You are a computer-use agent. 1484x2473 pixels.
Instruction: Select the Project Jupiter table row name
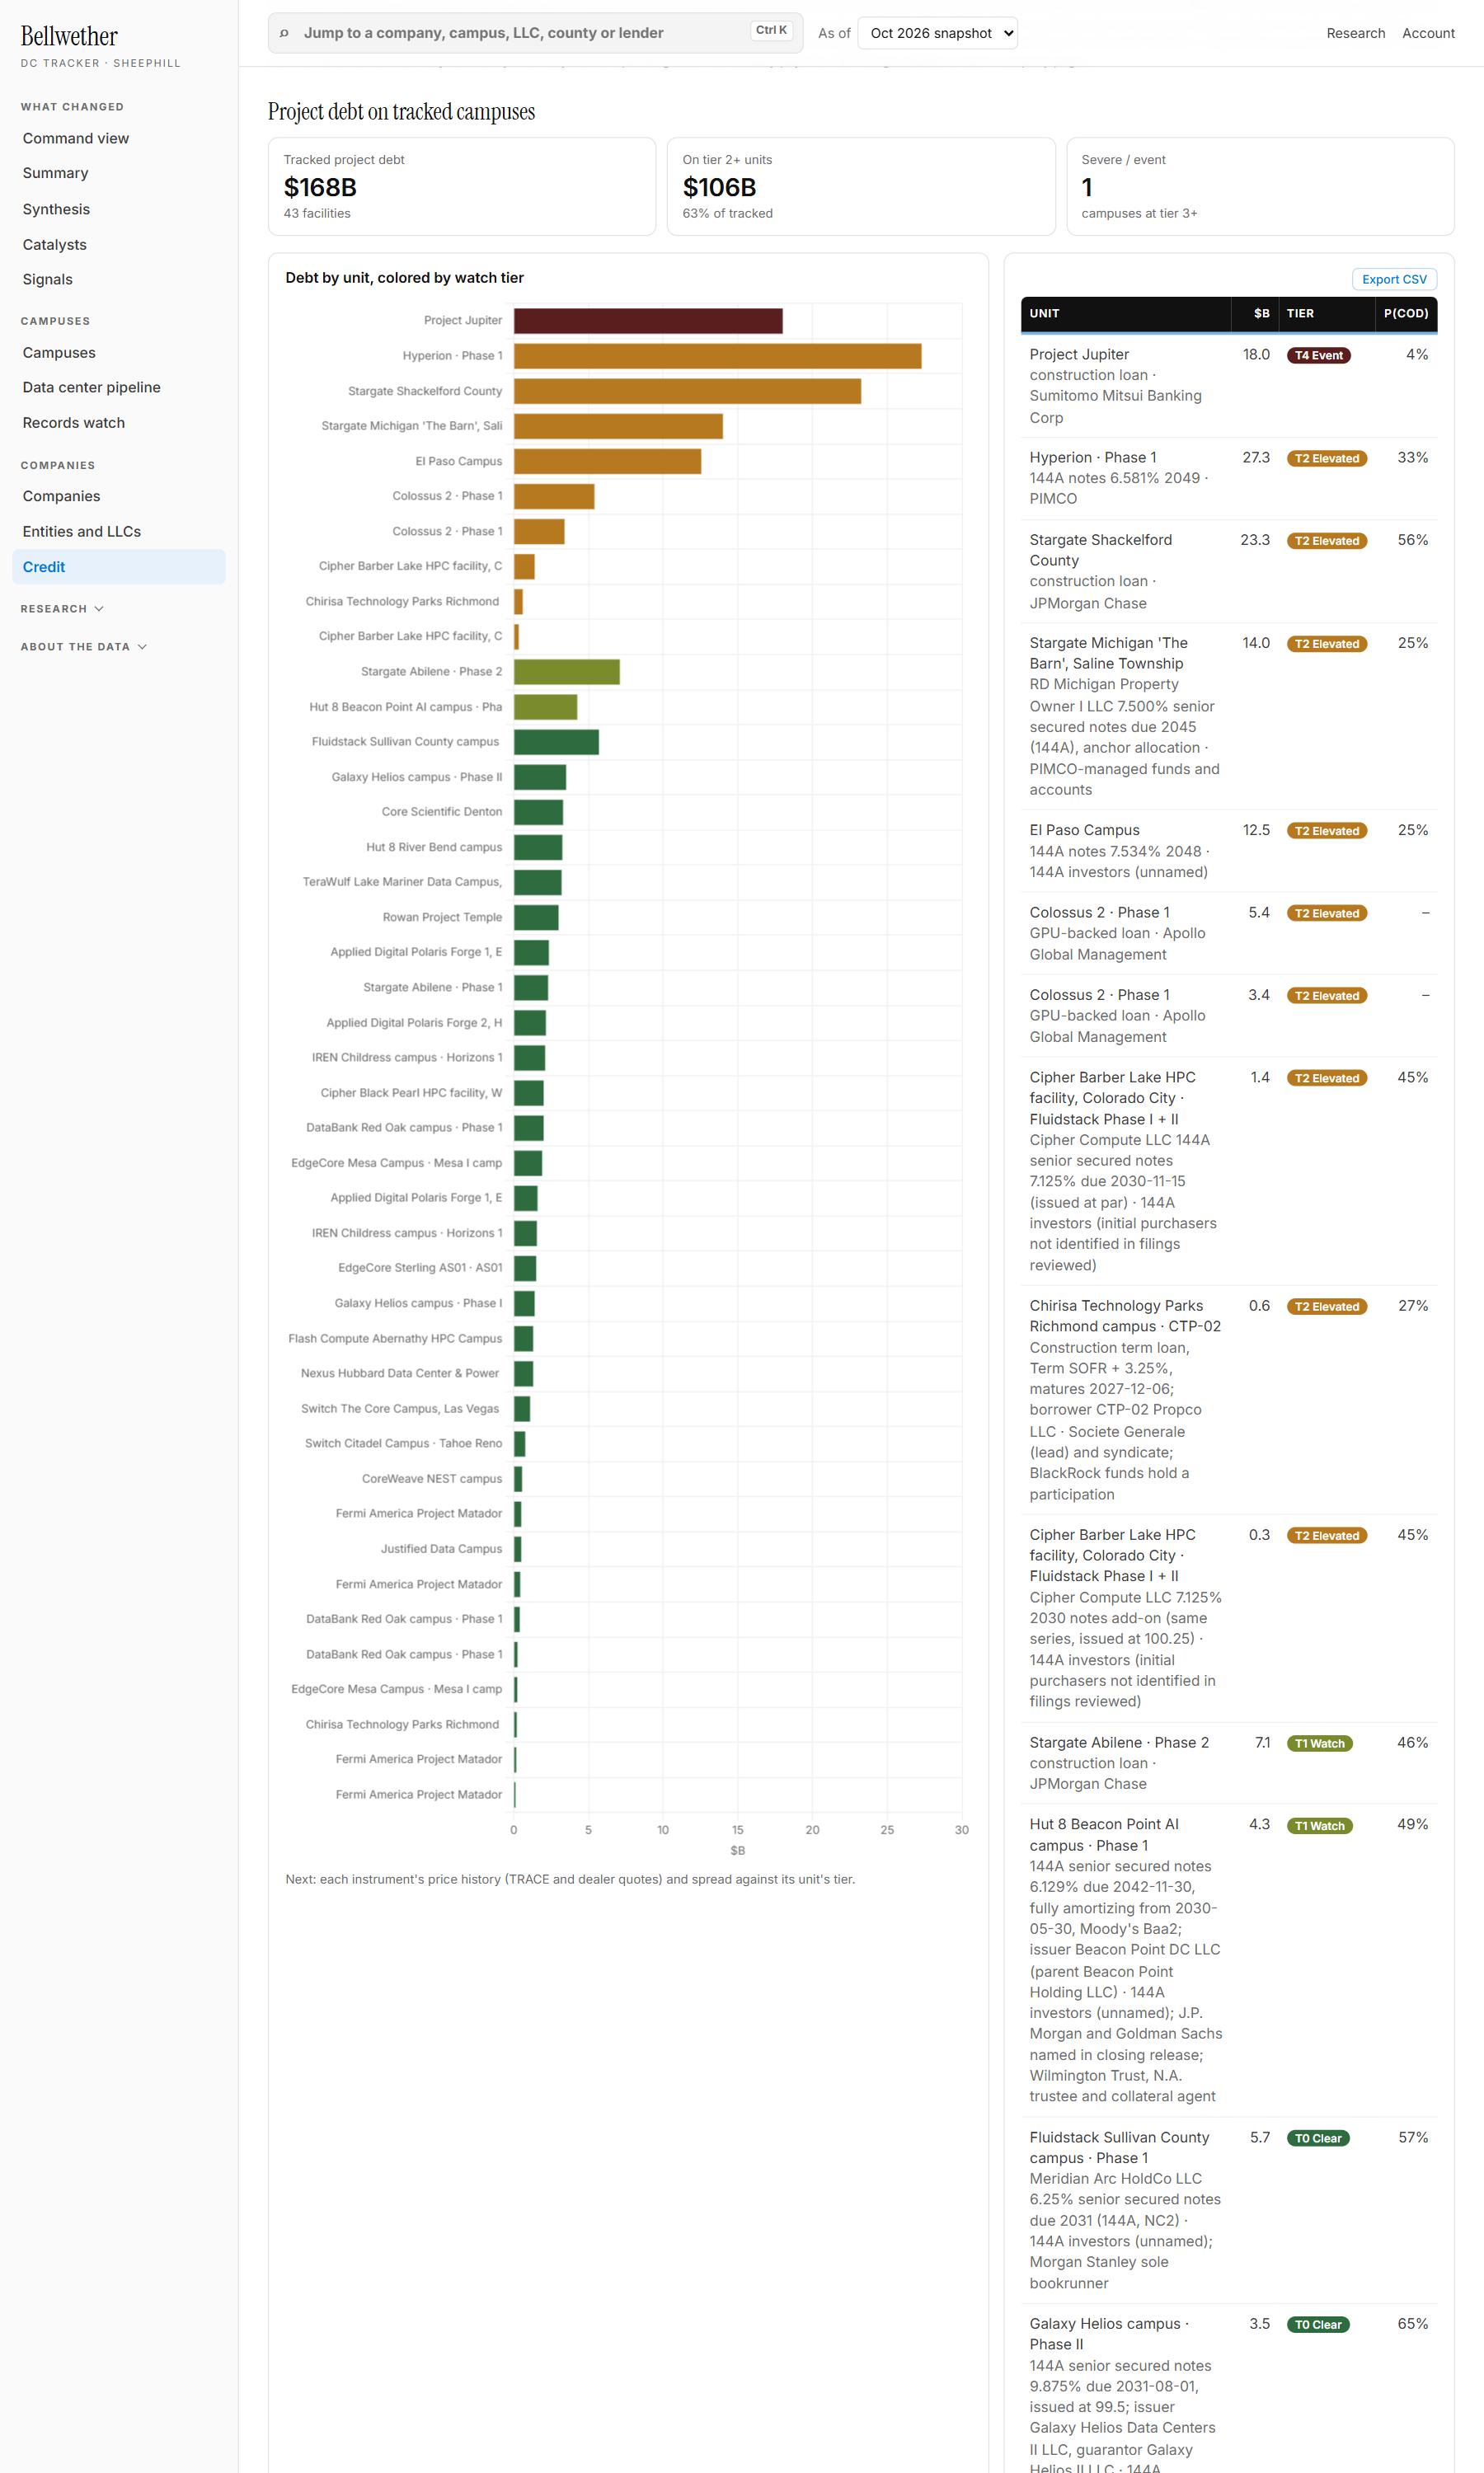(x=1079, y=354)
